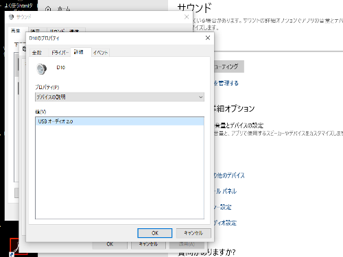Close the D10のプロパティ dialog
The width and height of the screenshot is (343, 257).
point(208,38)
